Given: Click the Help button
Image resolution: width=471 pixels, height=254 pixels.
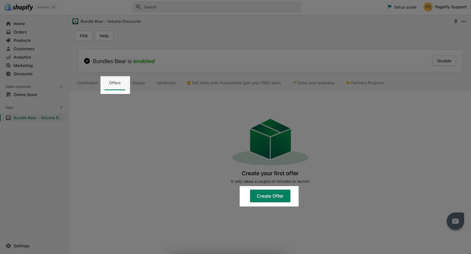Looking at the screenshot, I should 104,36.
